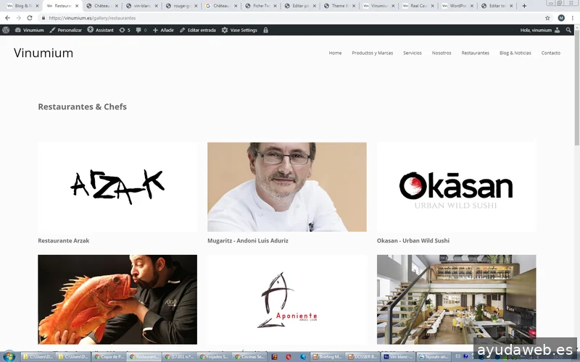This screenshot has width=580, height=362.
Task: Open the Okasan Urban Wild Sushi logo thumbnail
Action: (x=456, y=187)
